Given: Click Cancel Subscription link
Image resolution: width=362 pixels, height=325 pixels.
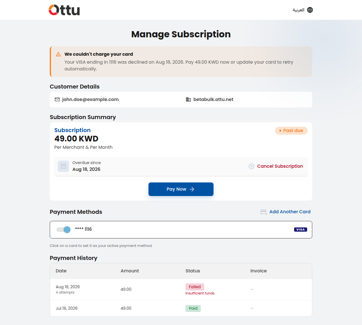Looking at the screenshot, I should (280, 166).
